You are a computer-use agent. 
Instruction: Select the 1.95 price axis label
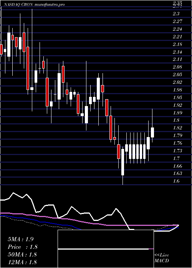tap(177, 98)
